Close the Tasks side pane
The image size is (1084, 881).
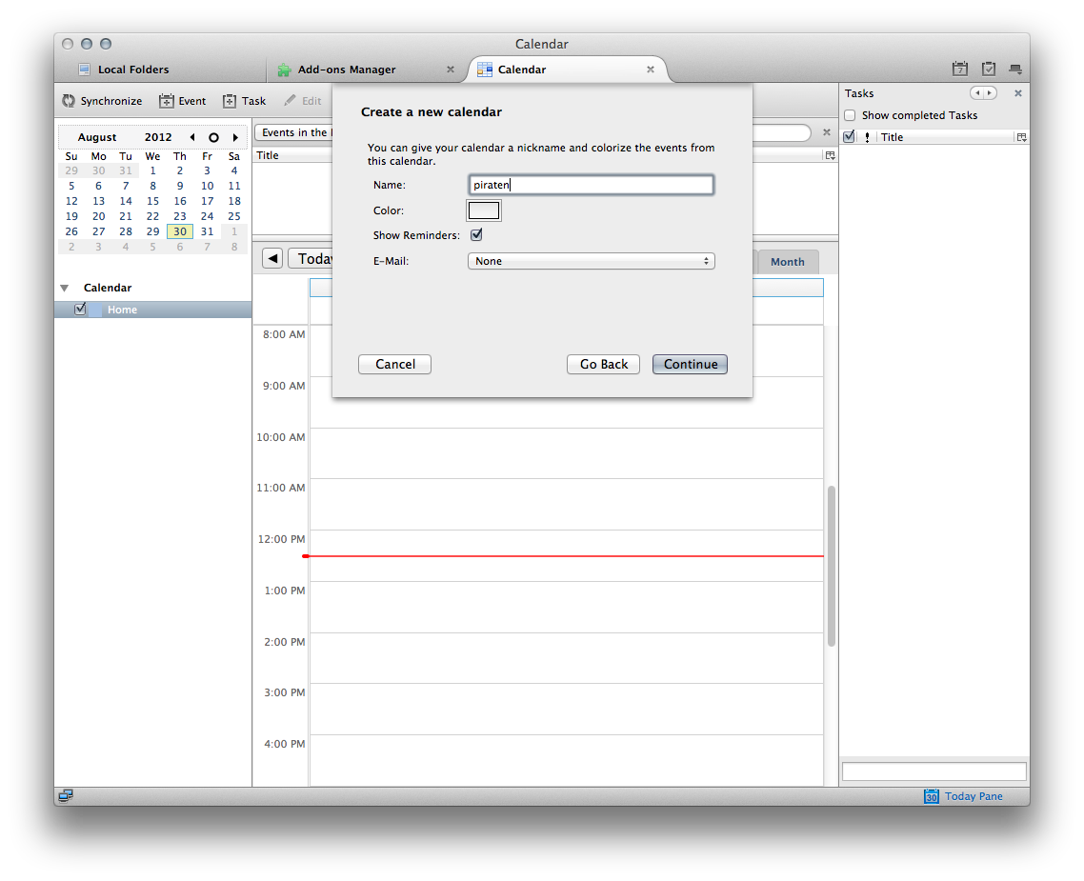pos(1017,93)
